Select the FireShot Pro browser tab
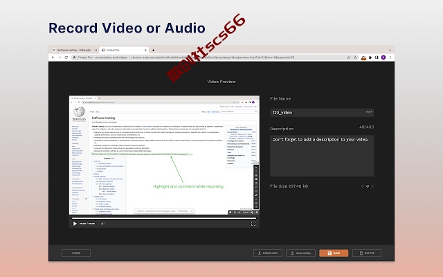This screenshot has width=443, height=277. click(x=123, y=50)
